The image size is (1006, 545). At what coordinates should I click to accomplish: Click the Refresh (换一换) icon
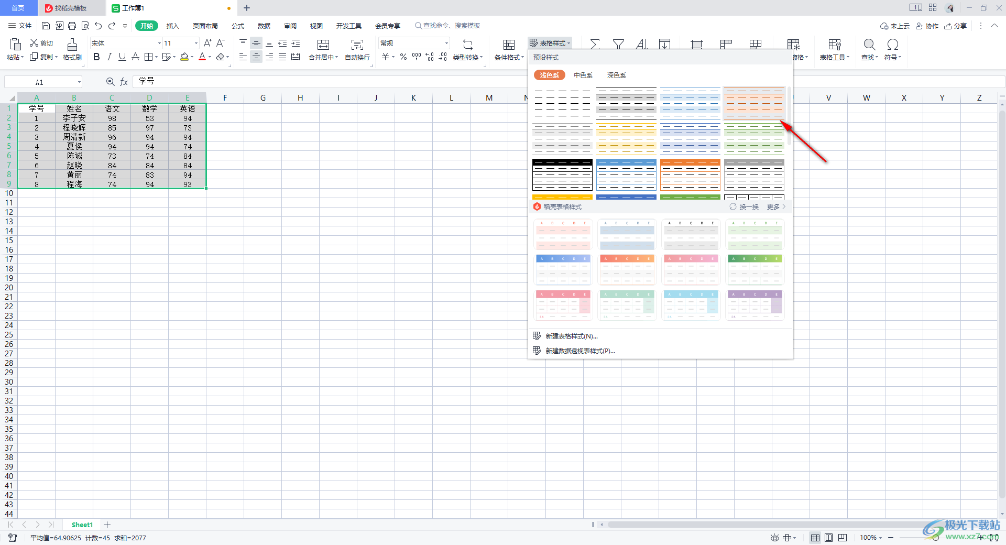(x=733, y=206)
